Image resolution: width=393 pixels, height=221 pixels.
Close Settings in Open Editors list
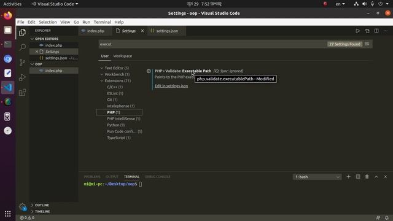[37, 52]
